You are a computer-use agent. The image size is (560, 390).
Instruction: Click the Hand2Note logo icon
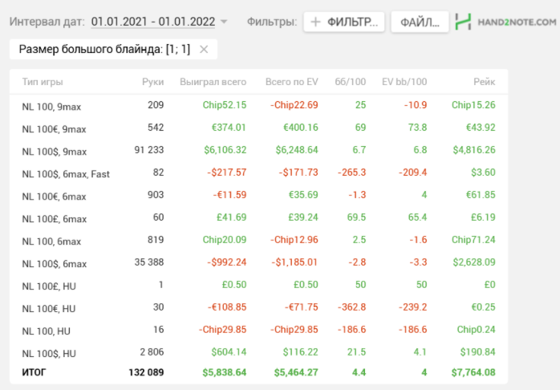coord(463,22)
